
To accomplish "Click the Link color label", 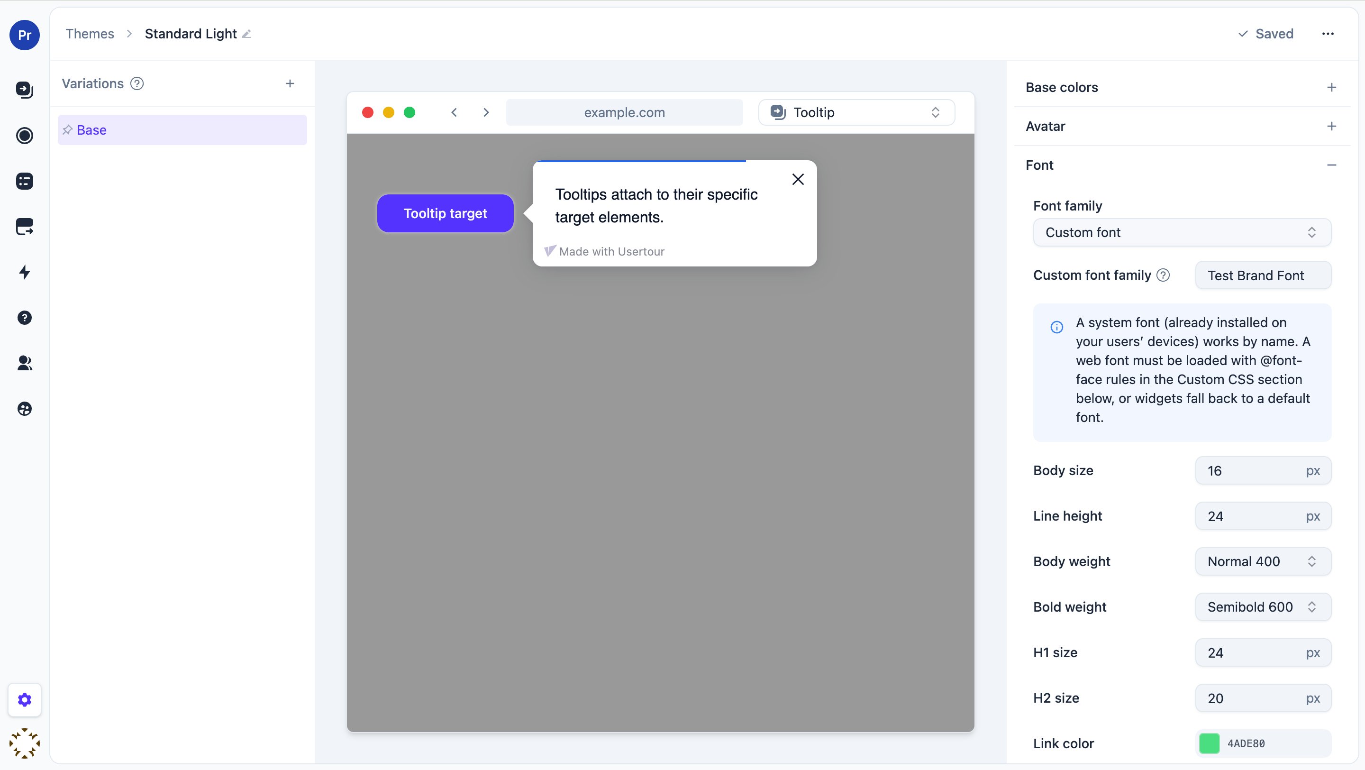I will [1064, 743].
